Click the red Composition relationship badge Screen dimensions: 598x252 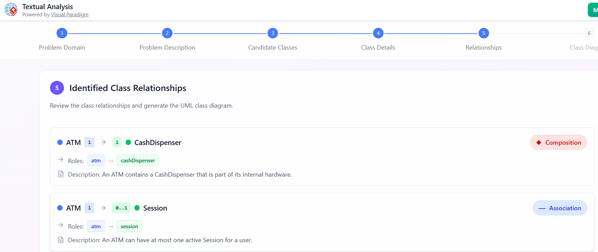tap(559, 143)
